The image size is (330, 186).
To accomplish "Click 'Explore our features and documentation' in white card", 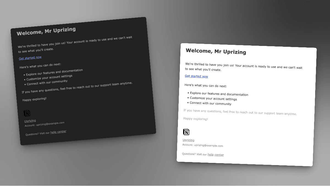I will pyautogui.click(x=219, y=94).
